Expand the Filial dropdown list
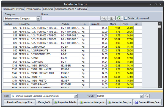Viewport: 165px width, 107px height. pos(76,96)
